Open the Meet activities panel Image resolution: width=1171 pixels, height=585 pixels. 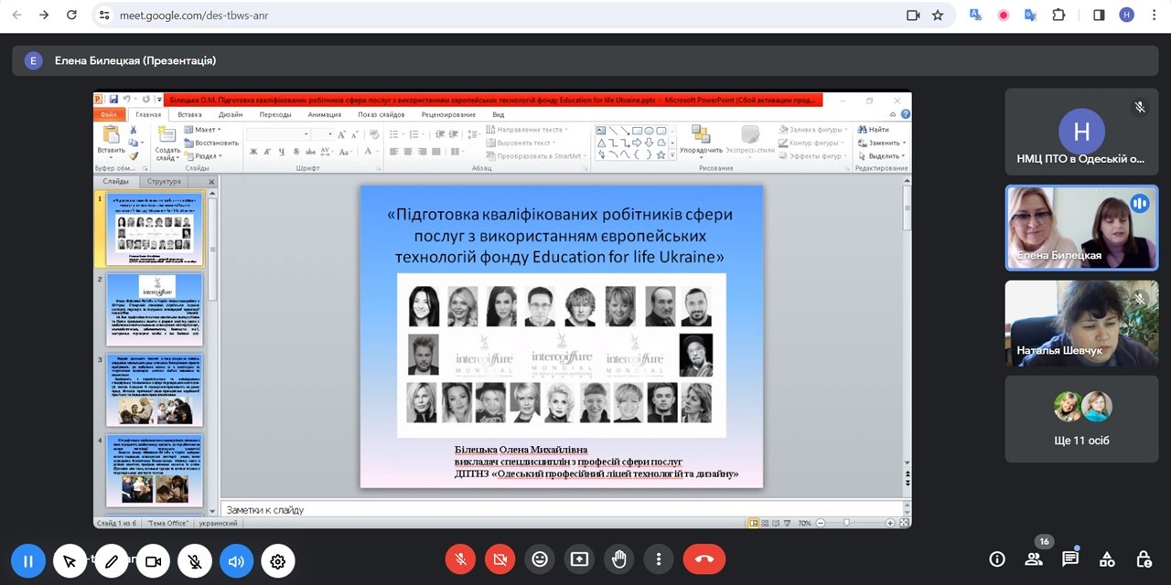[1107, 559]
